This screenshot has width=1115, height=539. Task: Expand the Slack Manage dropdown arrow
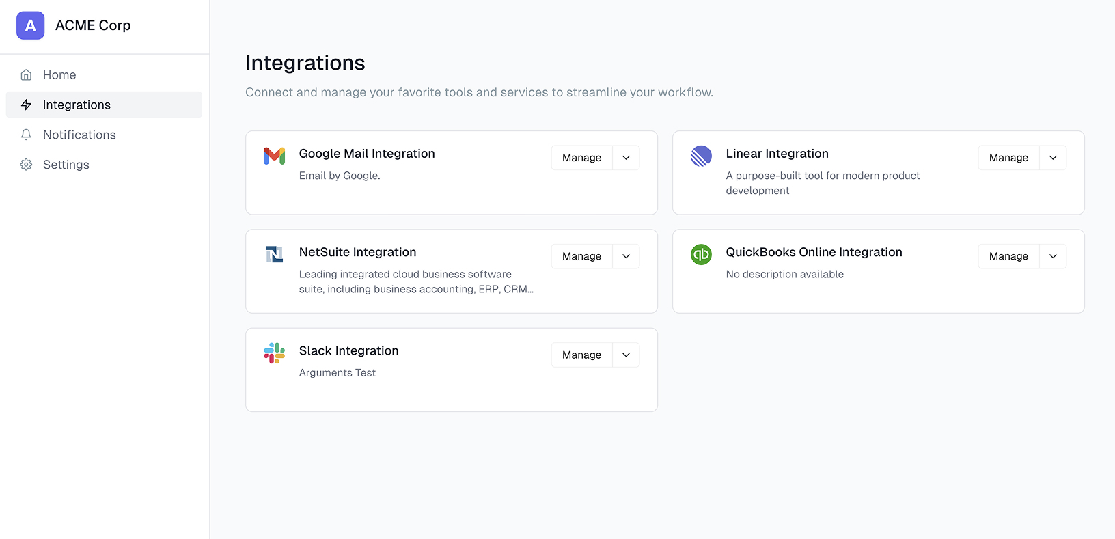tap(626, 355)
